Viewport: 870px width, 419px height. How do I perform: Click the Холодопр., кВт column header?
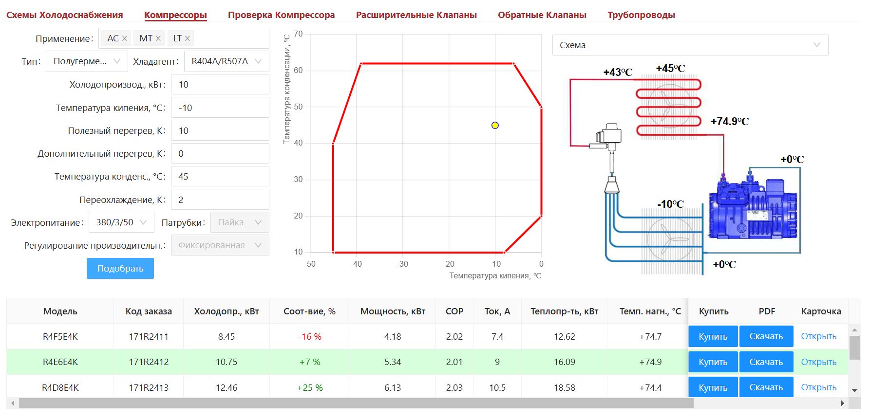(227, 311)
